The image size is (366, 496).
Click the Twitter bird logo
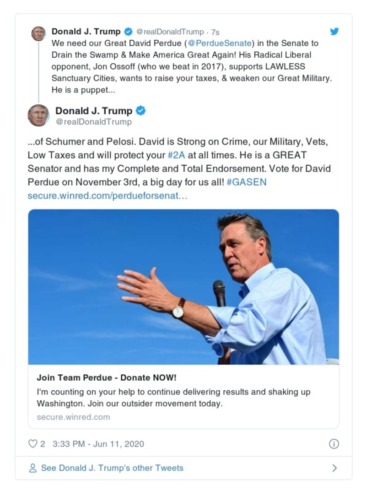point(334,32)
